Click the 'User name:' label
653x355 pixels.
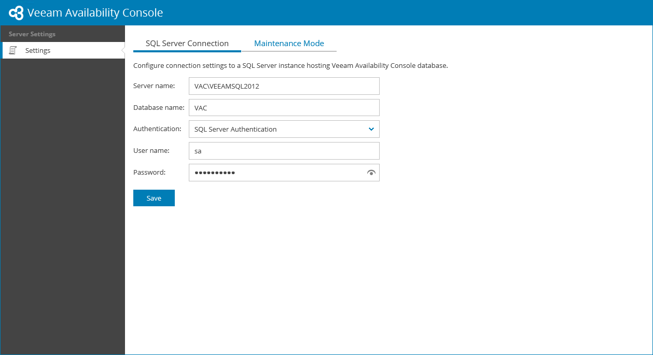[151, 151]
